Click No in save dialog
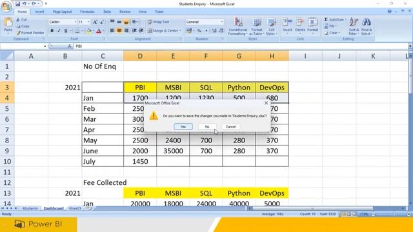Image resolution: width=413 pixels, height=232 pixels. point(207,127)
